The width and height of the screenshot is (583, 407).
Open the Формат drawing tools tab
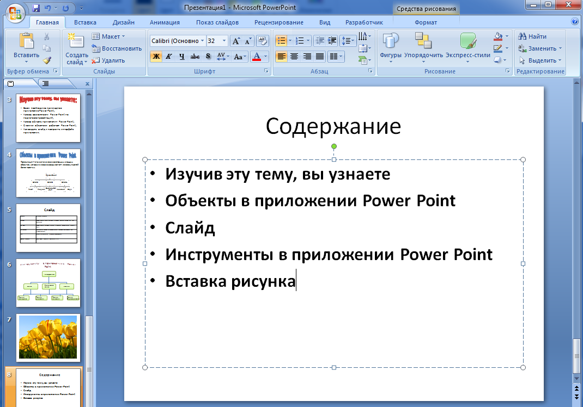coord(426,22)
